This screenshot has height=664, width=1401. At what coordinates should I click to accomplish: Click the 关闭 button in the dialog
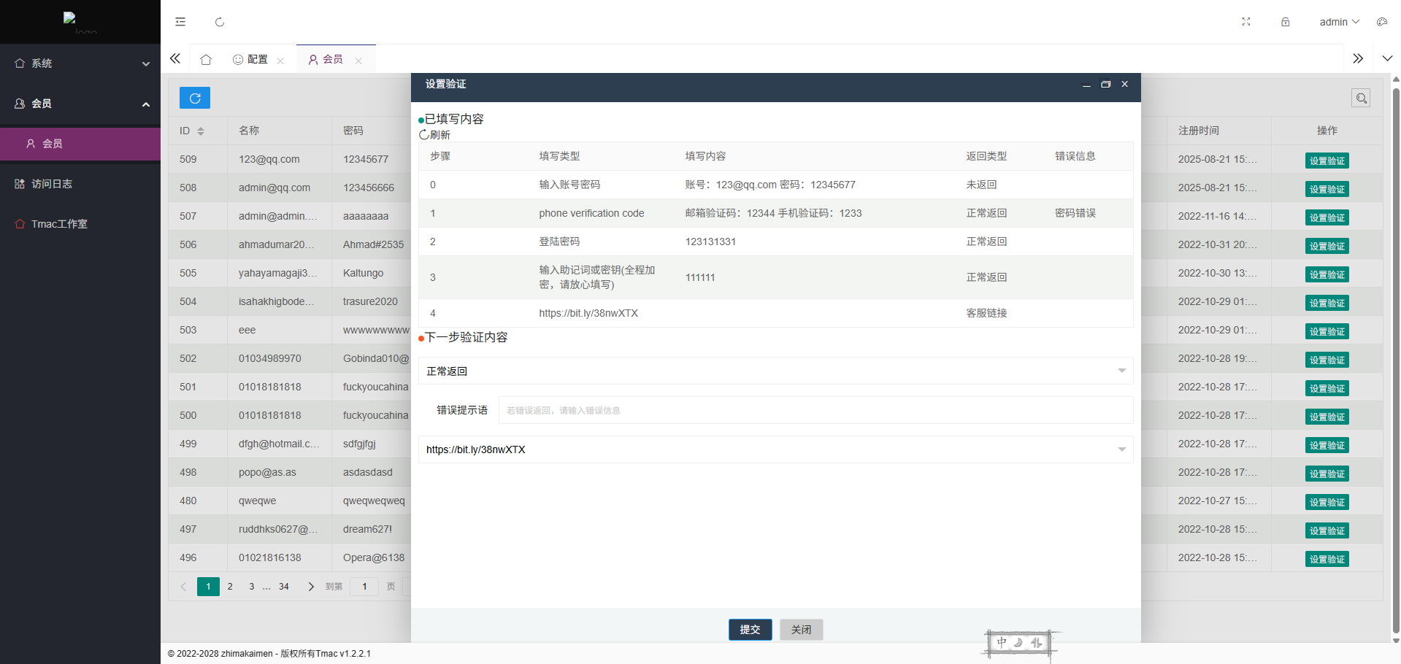click(x=801, y=630)
